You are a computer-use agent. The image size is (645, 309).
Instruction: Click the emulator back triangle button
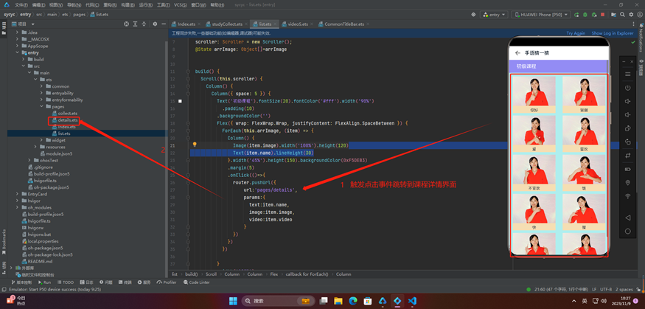pos(628,218)
